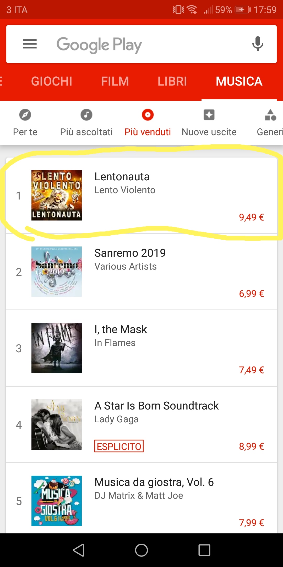Switch to the GIOCHI tab
283x567 pixels.
(x=52, y=81)
